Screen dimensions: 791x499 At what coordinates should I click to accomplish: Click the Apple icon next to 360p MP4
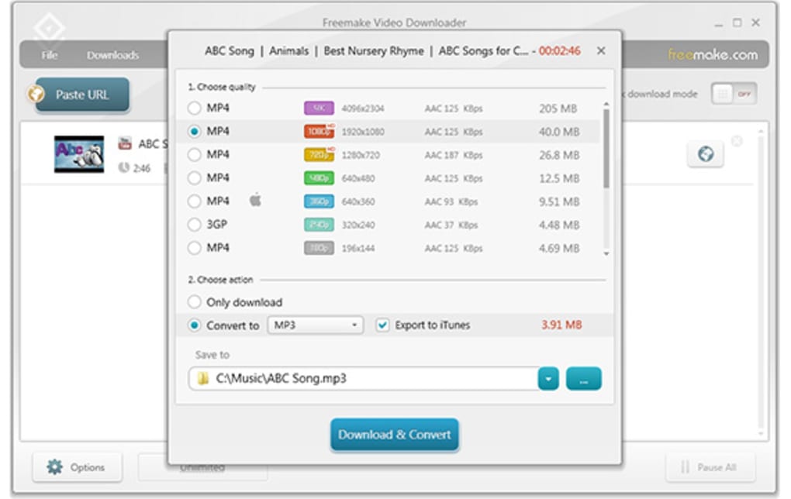tap(254, 201)
